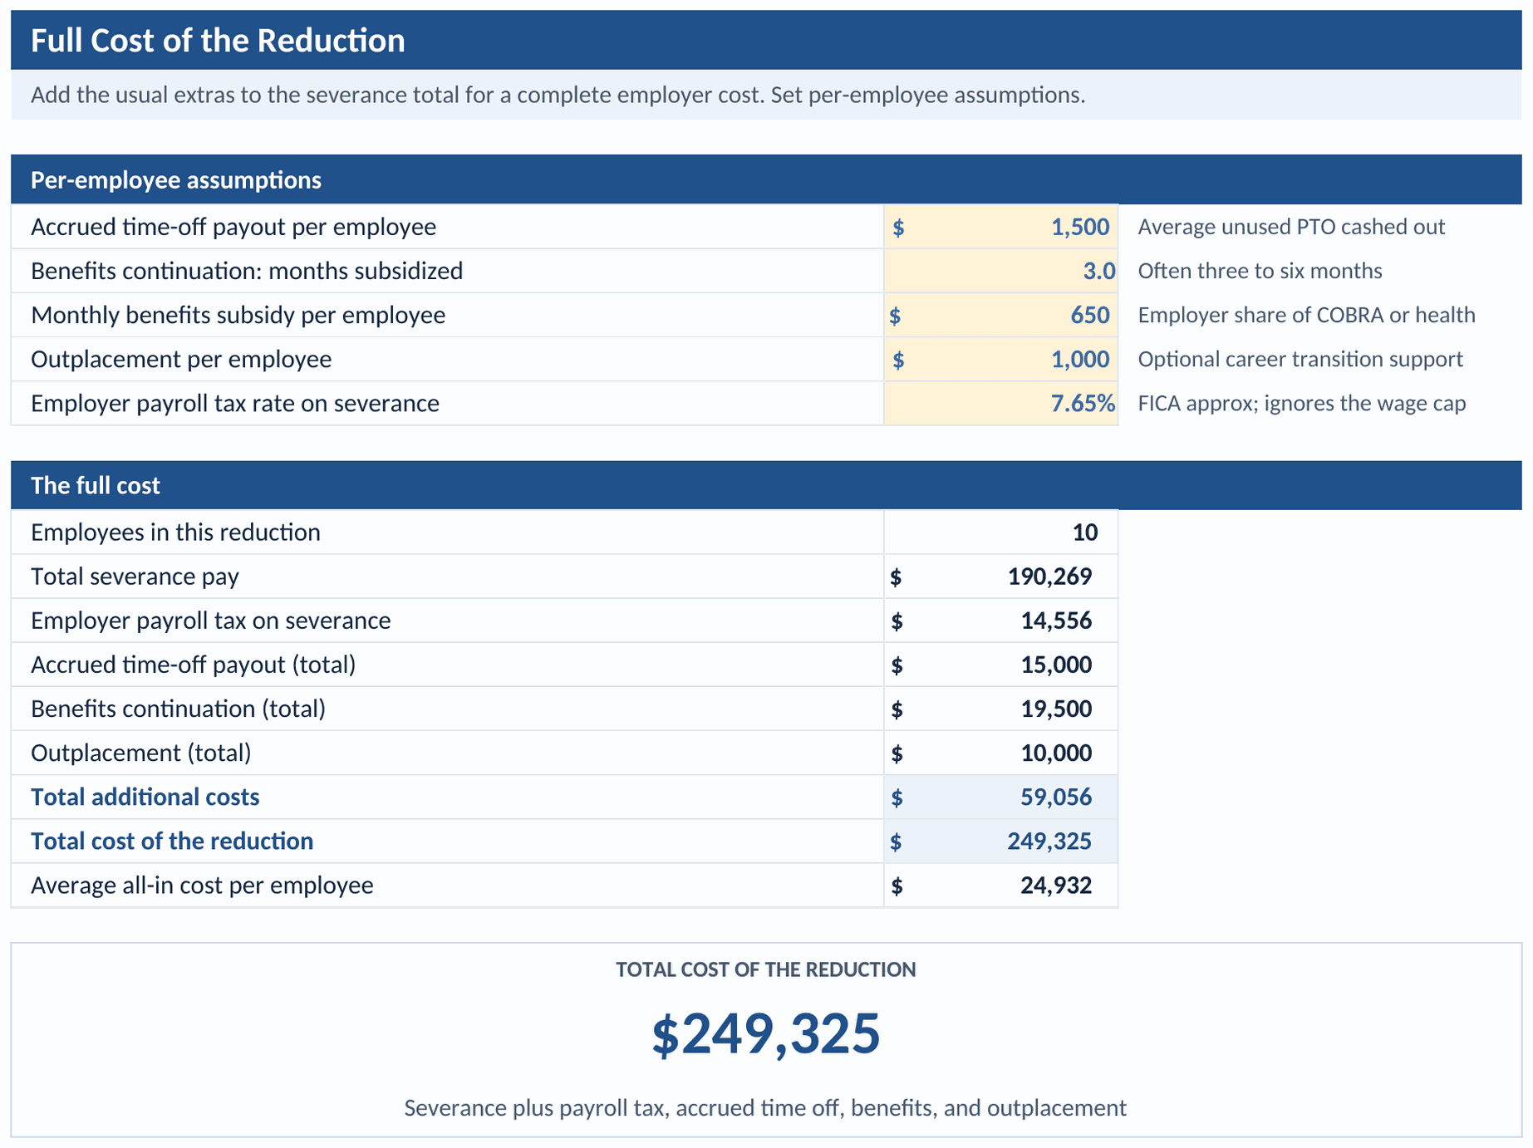Screen dimensions: 1533x1148
Task: Select 'Outplacement (total)' label
Action: [140, 753]
